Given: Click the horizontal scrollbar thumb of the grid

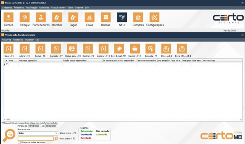Looking at the screenshot, I should [x=8, y=120].
